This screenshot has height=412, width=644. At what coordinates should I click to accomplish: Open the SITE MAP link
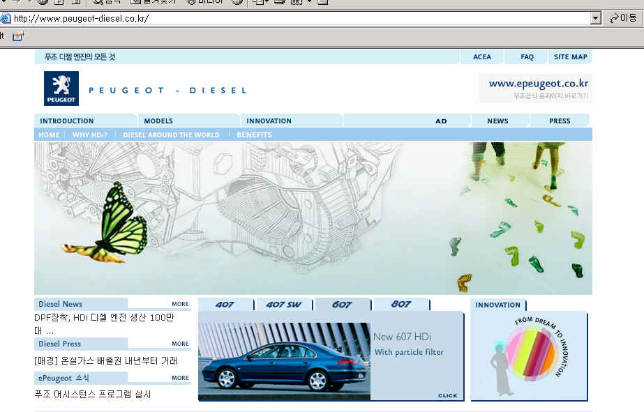[570, 57]
